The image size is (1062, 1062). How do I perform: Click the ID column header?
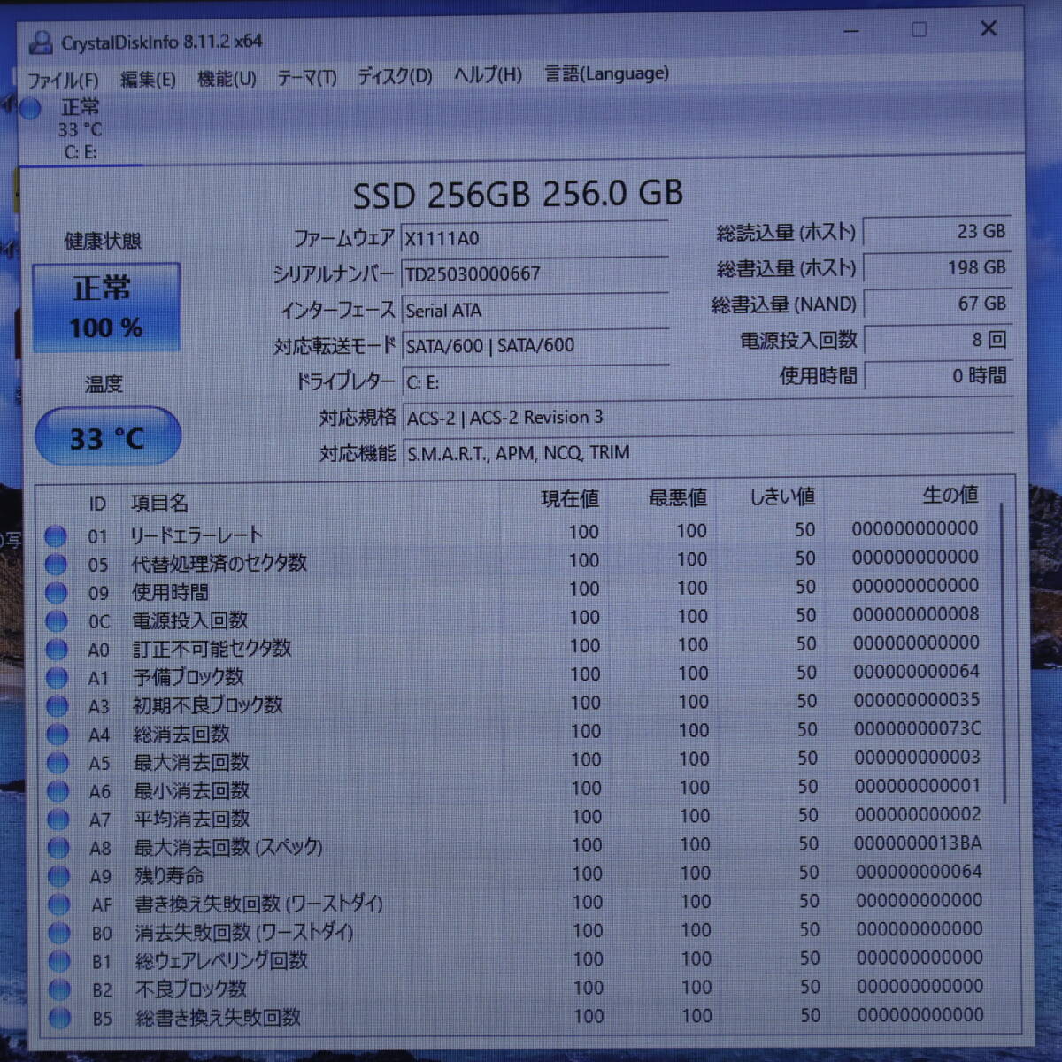[x=97, y=504]
